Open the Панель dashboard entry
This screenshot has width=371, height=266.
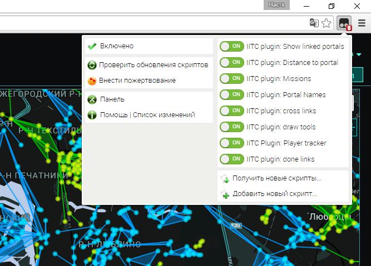click(x=149, y=99)
